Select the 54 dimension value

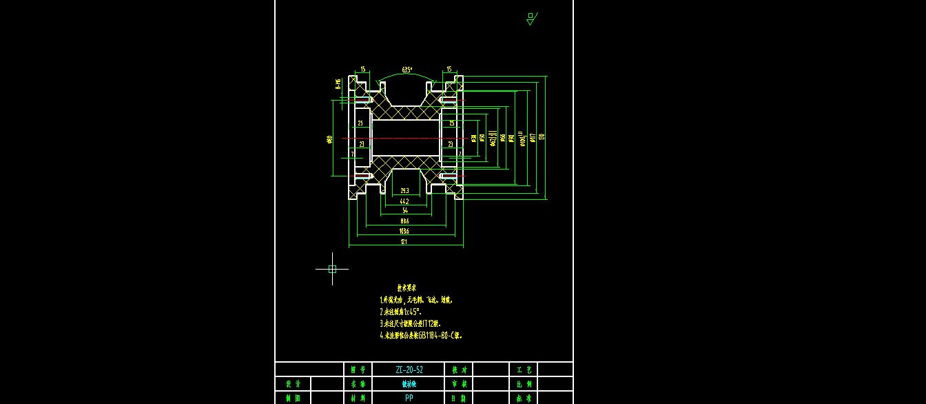(x=405, y=211)
